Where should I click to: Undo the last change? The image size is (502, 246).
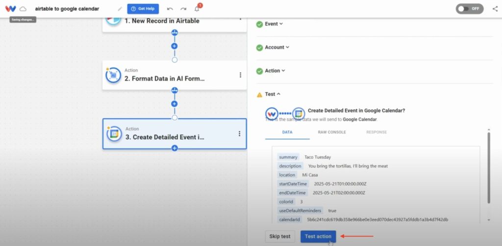170,9
